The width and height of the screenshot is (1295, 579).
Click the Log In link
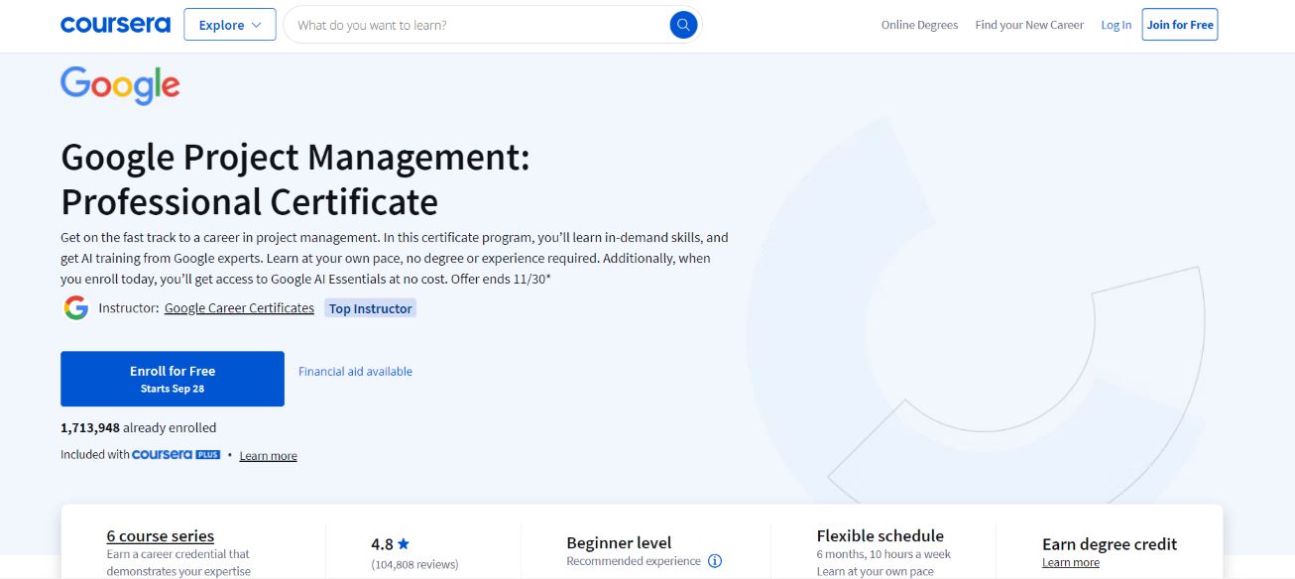coord(1116,25)
